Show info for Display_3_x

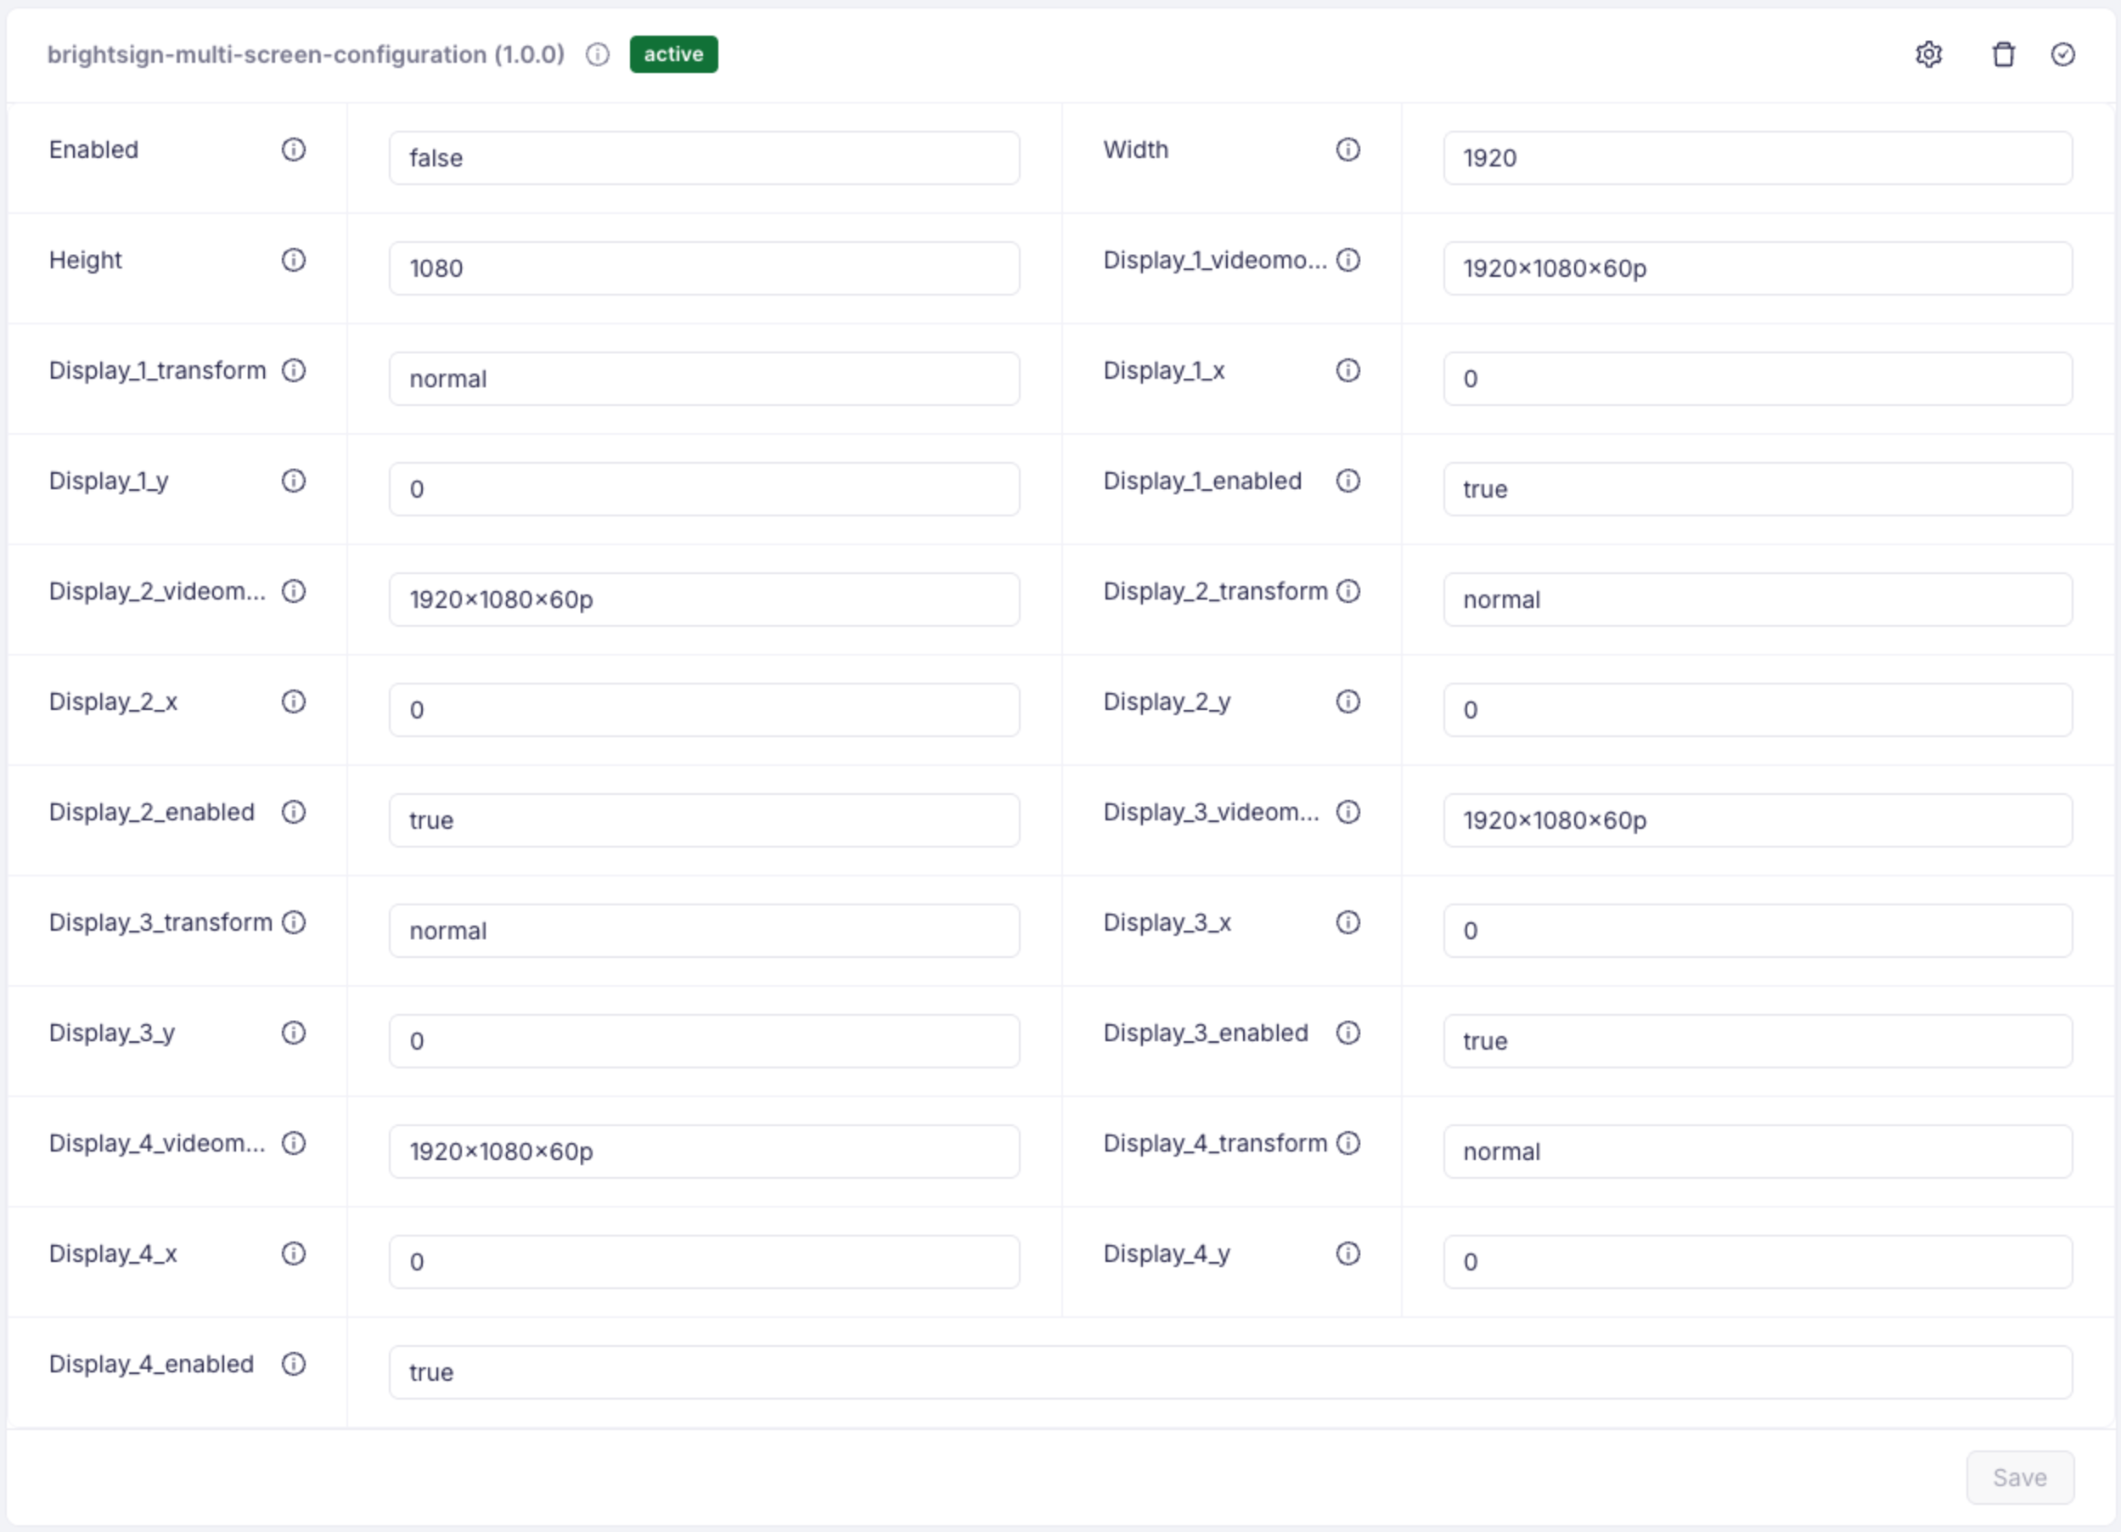[x=1347, y=922]
